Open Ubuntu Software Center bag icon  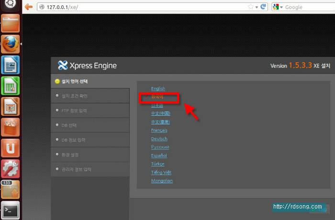coord(10,127)
